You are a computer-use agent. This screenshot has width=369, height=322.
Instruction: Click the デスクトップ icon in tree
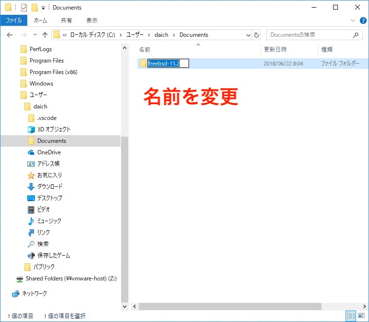click(31, 198)
